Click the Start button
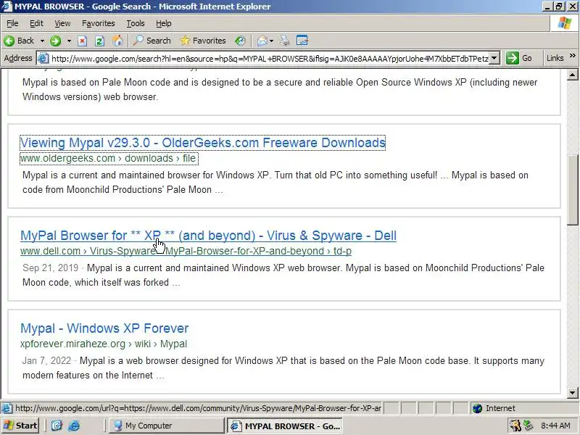580x435 pixels. [20, 426]
